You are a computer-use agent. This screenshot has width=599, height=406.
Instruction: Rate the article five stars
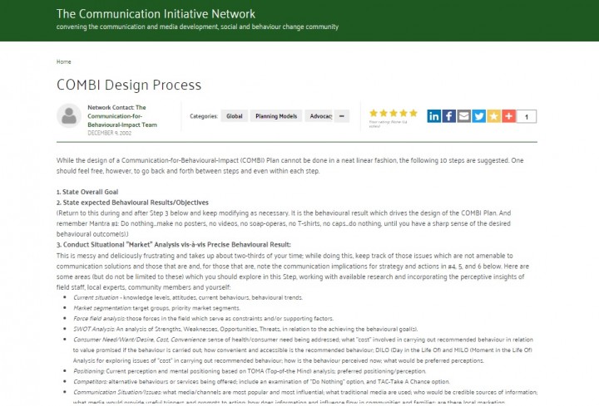pos(413,113)
